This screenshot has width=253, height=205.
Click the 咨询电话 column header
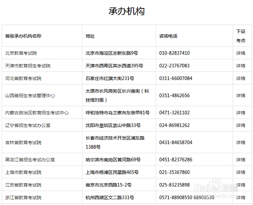pyautogui.click(x=168, y=36)
